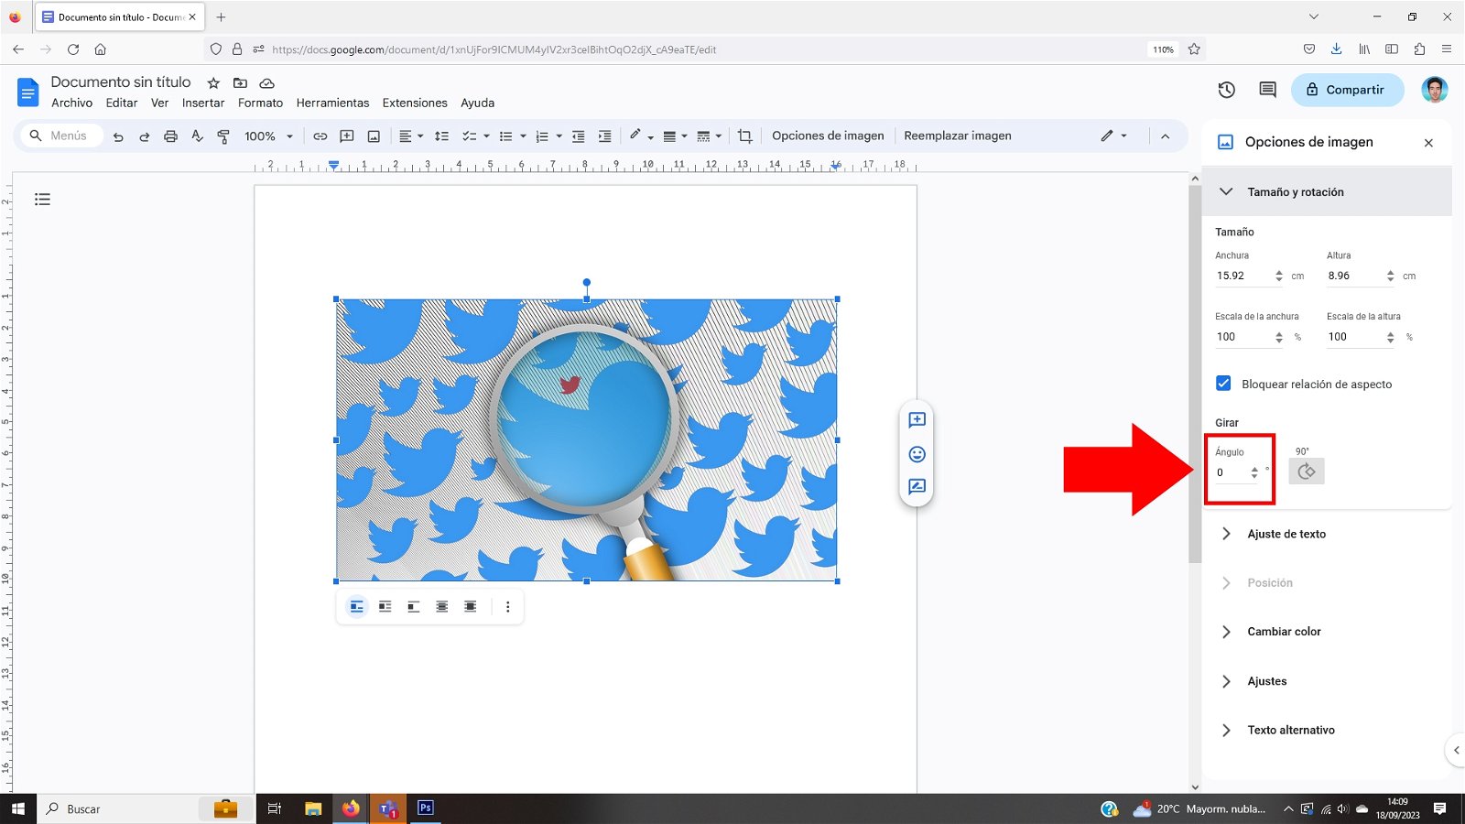Open Herramientas menu
1465x824 pixels.
click(x=332, y=103)
